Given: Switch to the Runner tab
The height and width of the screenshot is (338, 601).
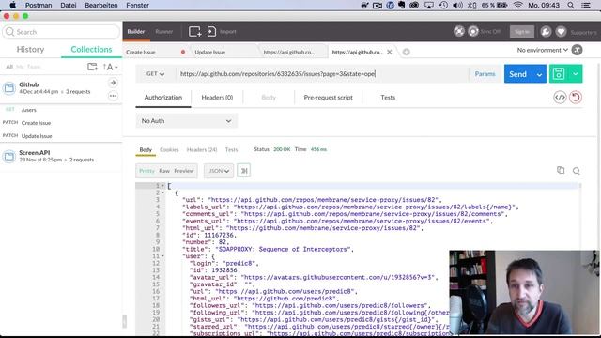Looking at the screenshot, I should (164, 31).
